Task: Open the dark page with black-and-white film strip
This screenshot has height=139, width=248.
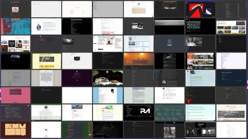Action: [x=200, y=130]
